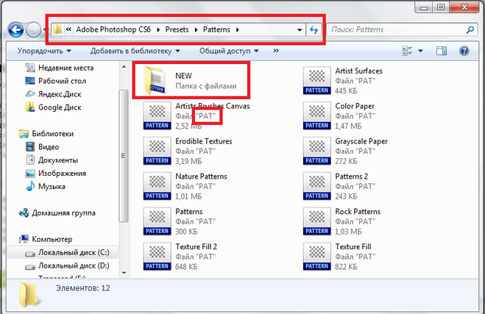Click the Erodible Textures file name
The height and width of the screenshot is (314, 485).
204,141
